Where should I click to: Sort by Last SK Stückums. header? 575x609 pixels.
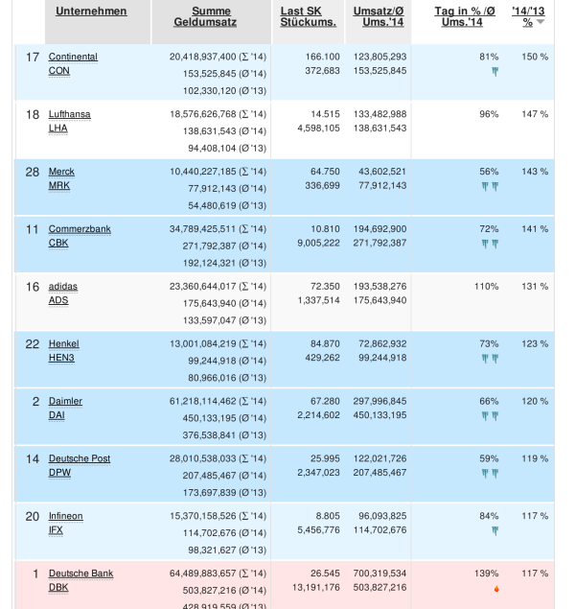pyautogui.click(x=307, y=16)
